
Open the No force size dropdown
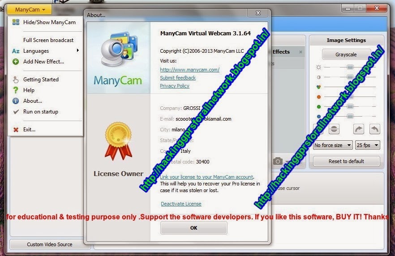(x=332, y=145)
